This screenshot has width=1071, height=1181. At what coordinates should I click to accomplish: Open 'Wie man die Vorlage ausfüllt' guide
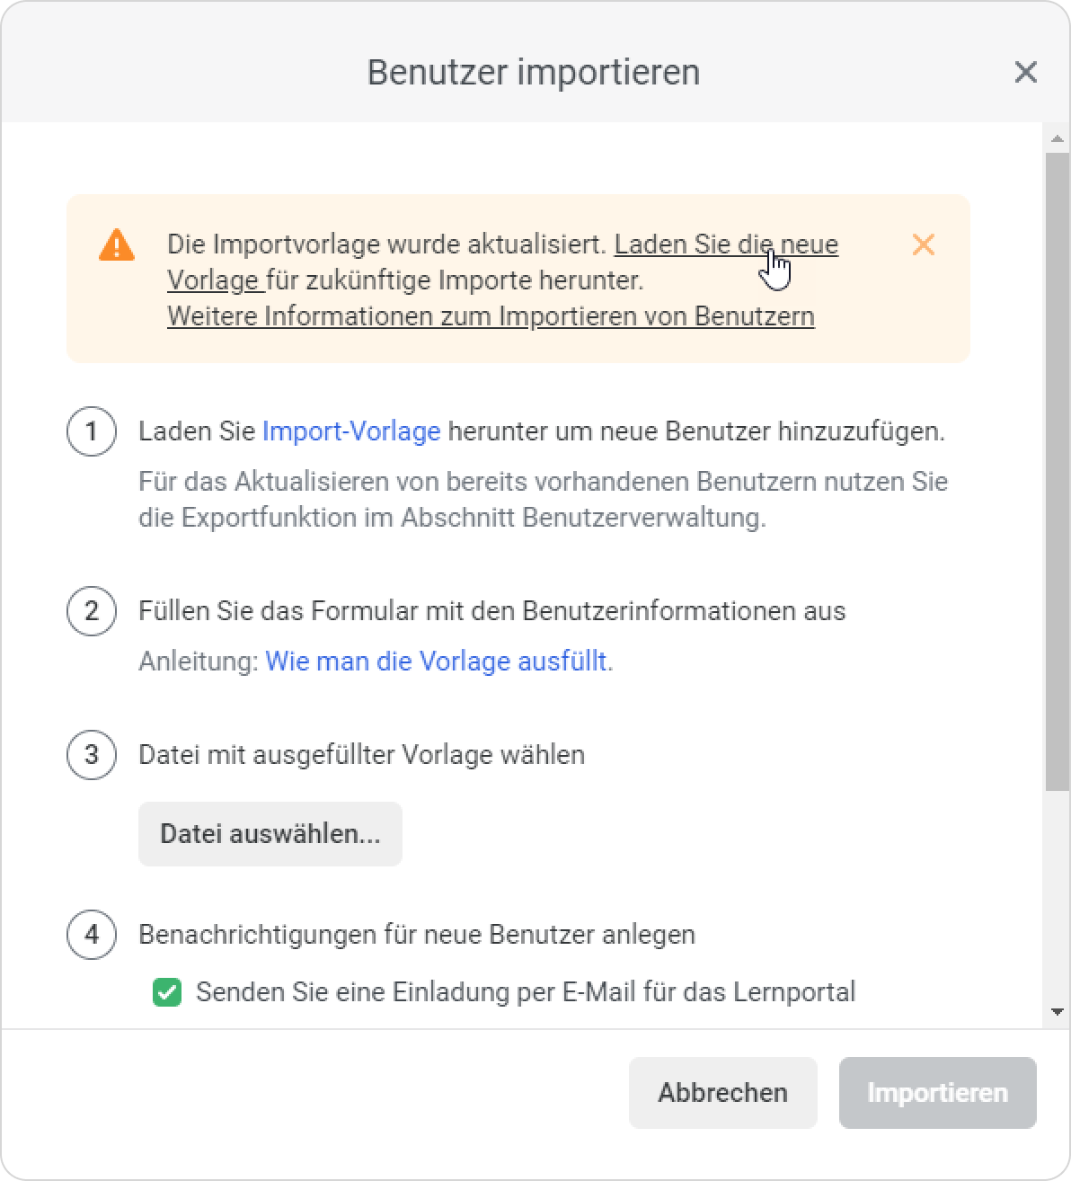click(x=436, y=662)
